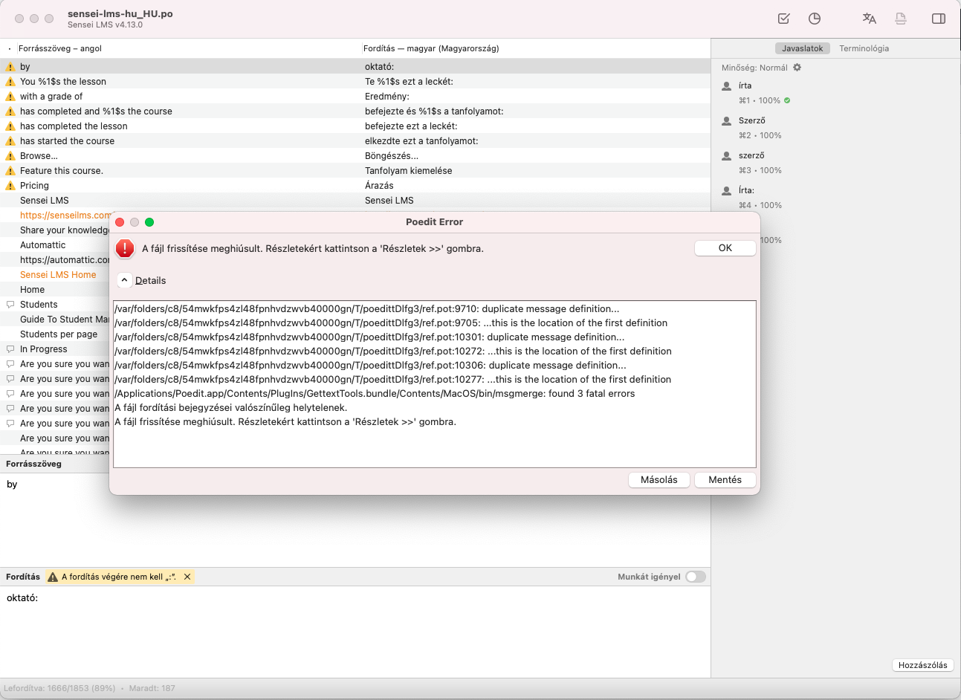Click the gear icon beside Minőség: Normál
The image size is (961, 700).
point(796,67)
